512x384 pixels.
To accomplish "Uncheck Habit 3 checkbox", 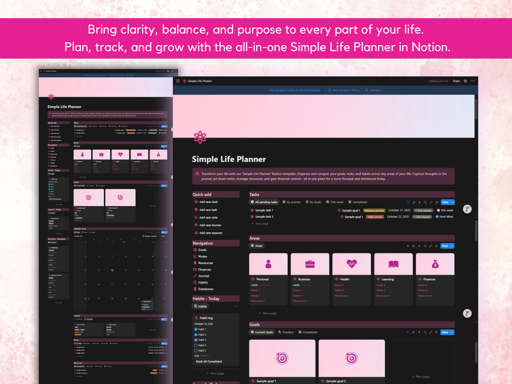I will tap(196, 340).
